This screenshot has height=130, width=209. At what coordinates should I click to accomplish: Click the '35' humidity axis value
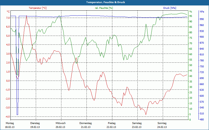pos(191,82)
